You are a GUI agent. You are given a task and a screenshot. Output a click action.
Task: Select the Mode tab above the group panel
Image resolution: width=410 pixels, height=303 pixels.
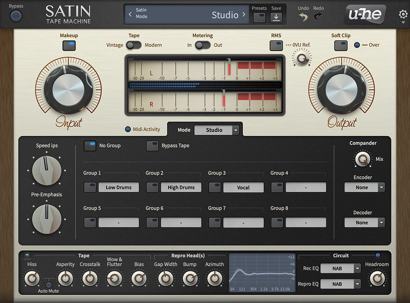pos(184,130)
